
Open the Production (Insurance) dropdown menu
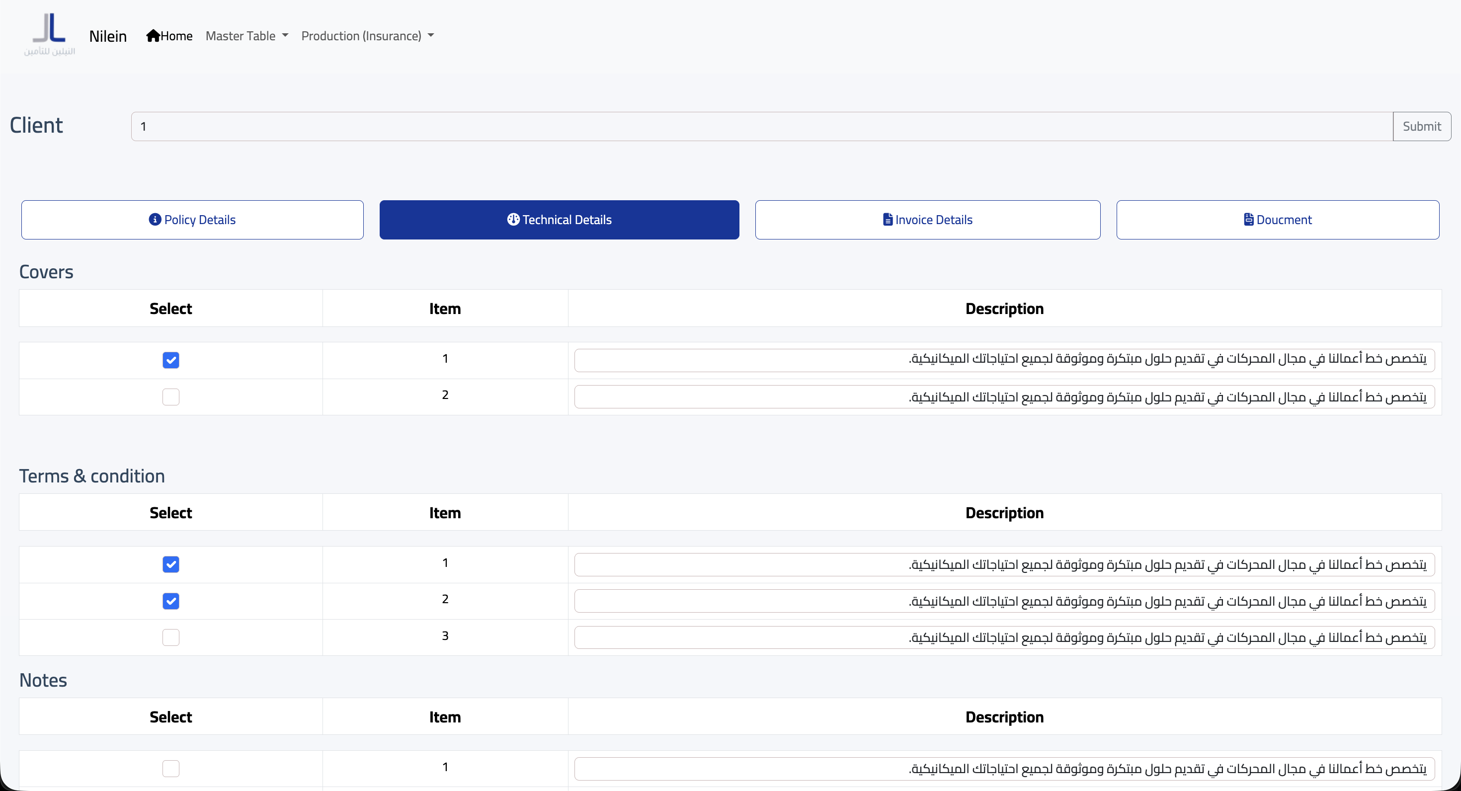pos(368,36)
